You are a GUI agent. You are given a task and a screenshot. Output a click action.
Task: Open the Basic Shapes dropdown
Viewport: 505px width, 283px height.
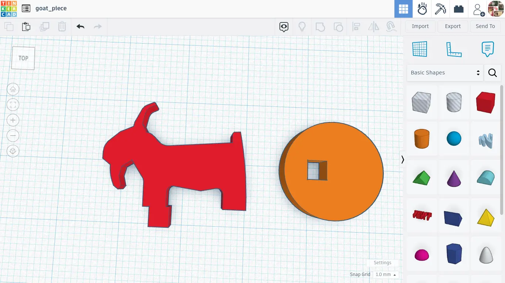445,73
